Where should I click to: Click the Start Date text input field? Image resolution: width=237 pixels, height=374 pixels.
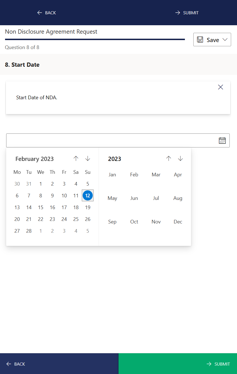click(112, 140)
